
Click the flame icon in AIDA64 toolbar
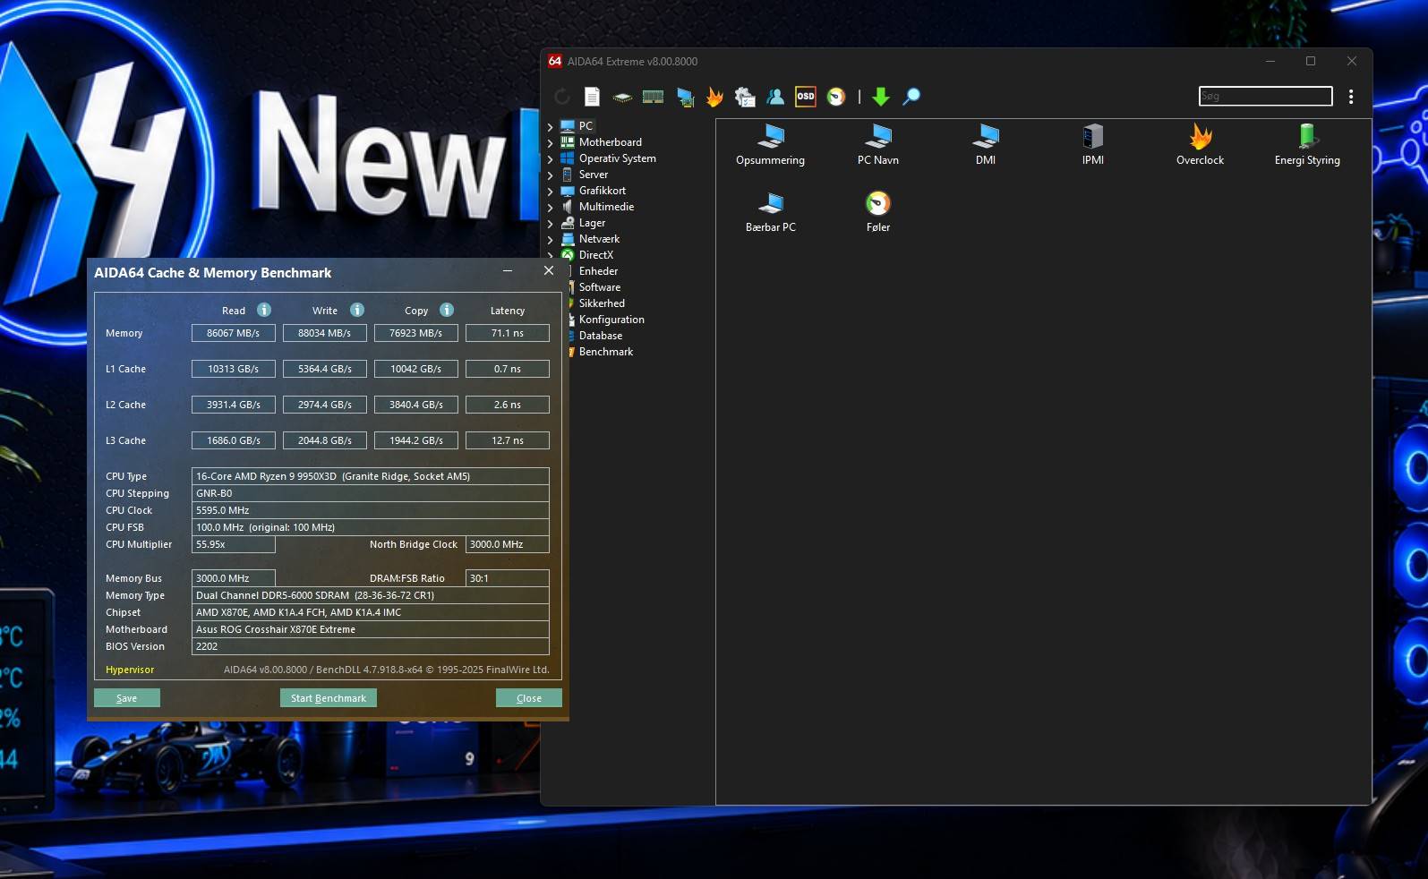point(714,97)
